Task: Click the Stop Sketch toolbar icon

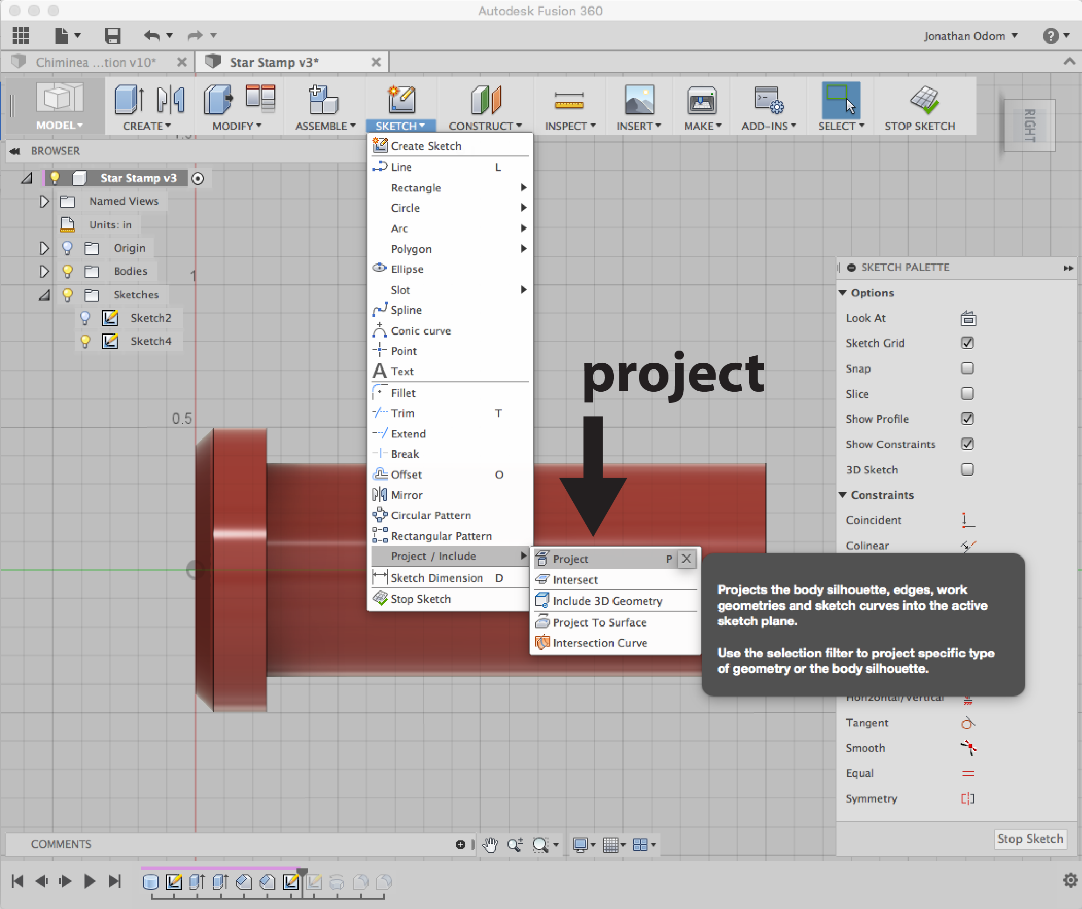Action: click(924, 100)
